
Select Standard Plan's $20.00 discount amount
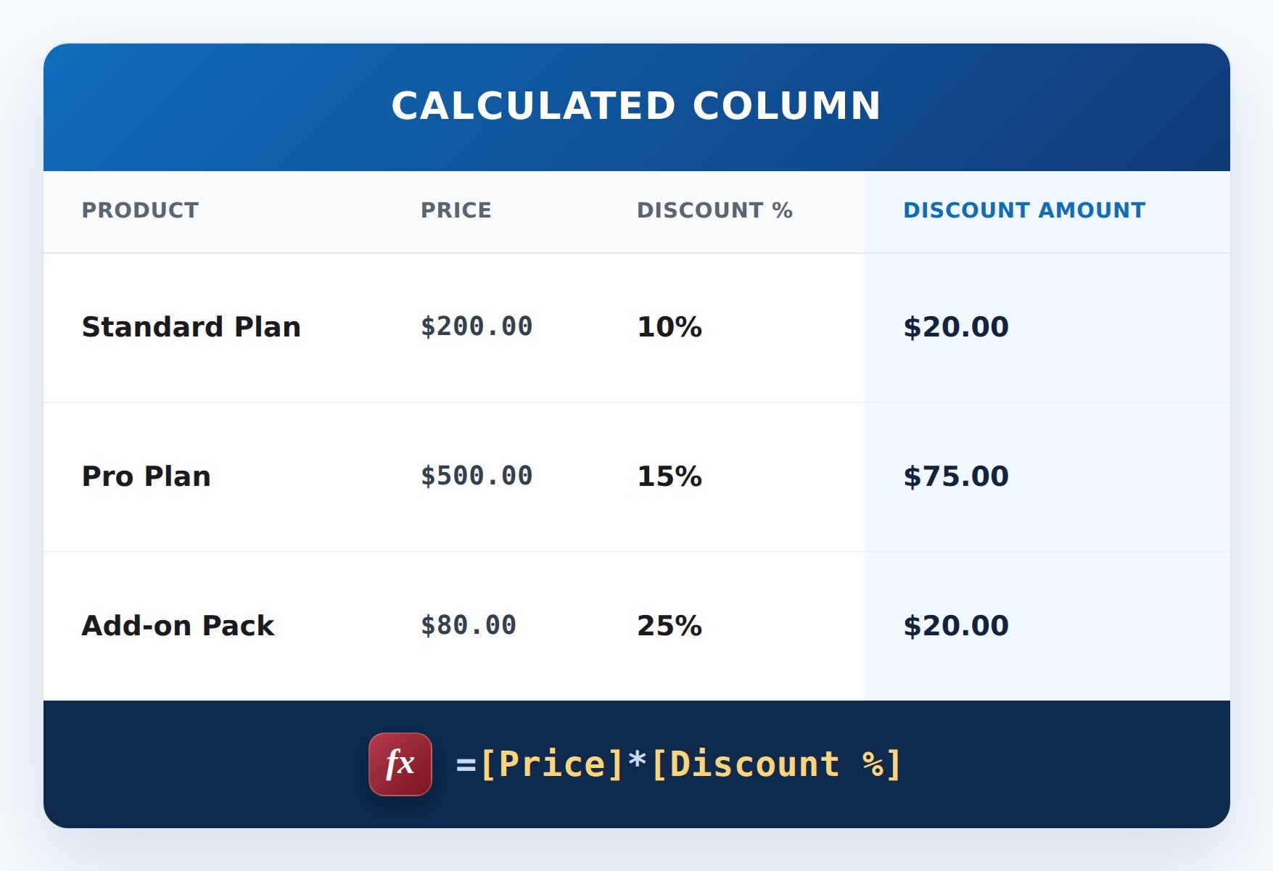tap(956, 327)
